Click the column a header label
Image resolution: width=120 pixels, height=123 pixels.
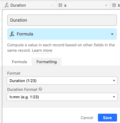[x=65, y=5]
